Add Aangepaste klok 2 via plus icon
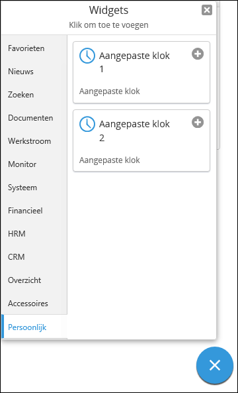This screenshot has width=238, height=393. 198,123
